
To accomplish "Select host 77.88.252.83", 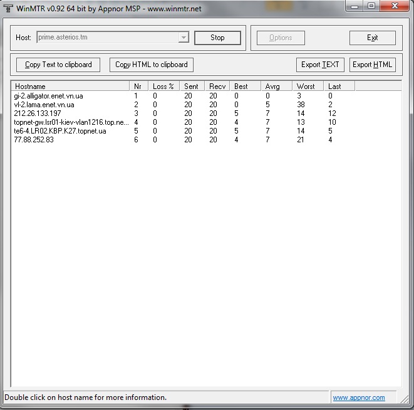I will point(34,140).
